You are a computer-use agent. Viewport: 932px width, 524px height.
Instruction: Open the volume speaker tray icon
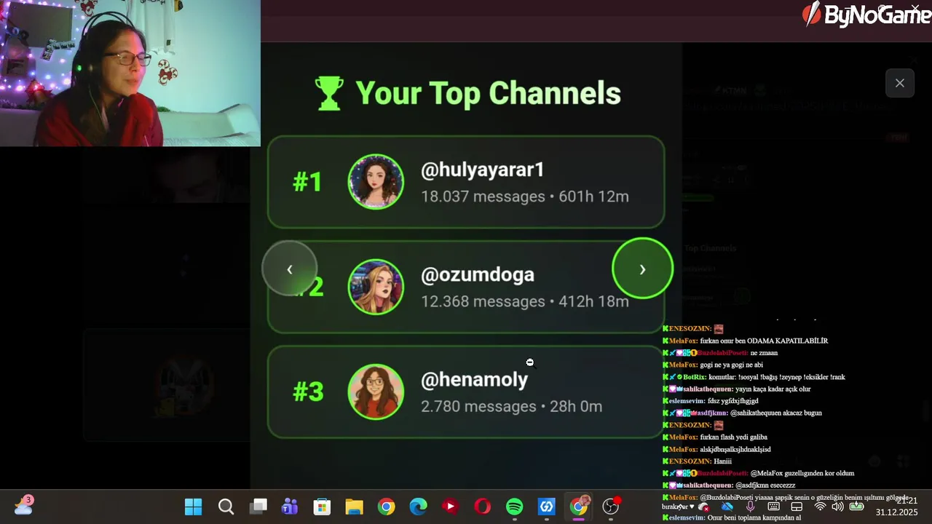[x=838, y=507]
